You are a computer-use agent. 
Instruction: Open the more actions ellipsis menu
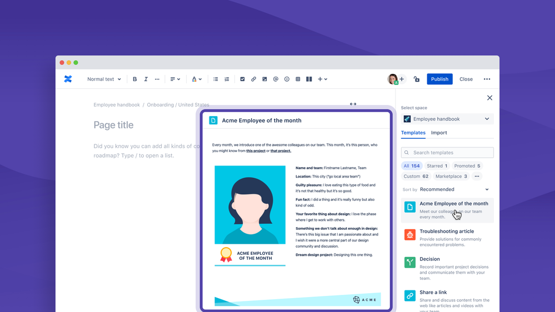[487, 79]
